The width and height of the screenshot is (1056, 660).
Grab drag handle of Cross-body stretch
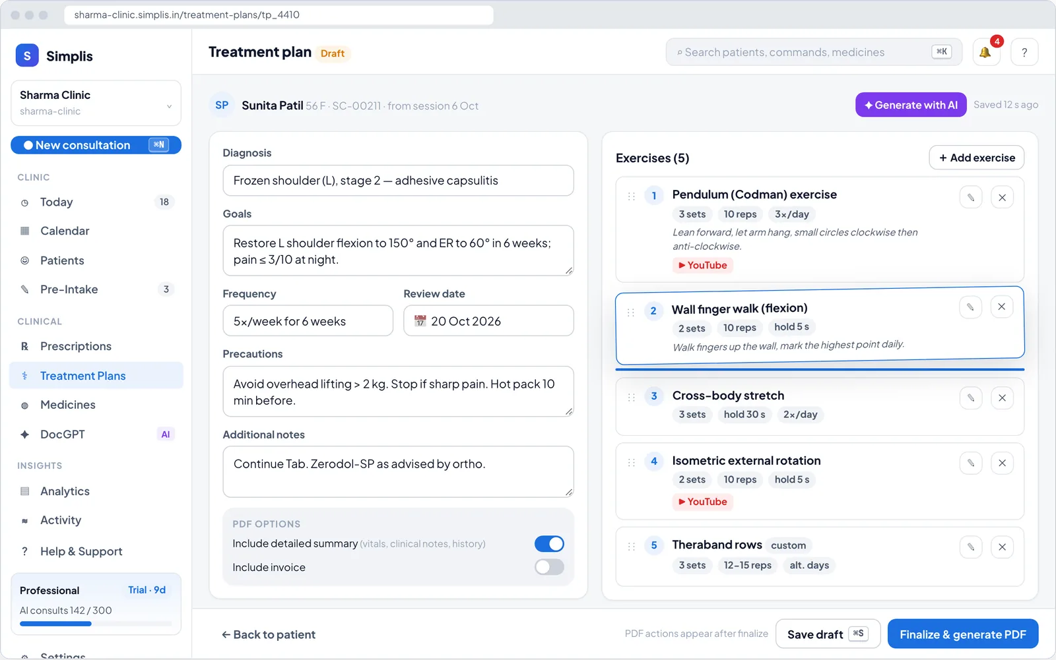[x=632, y=397]
